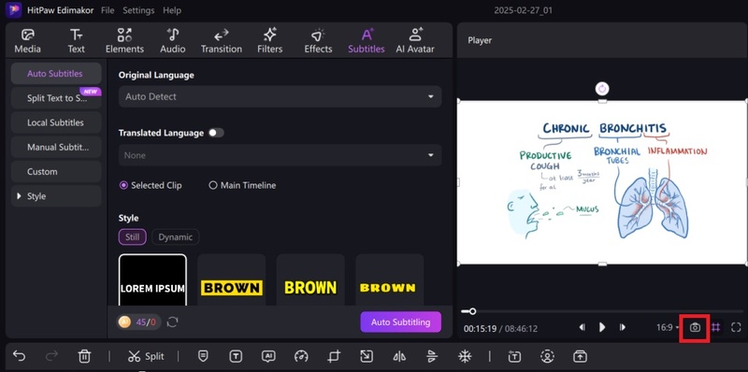The width and height of the screenshot is (748, 372).
Task: Click the Undo arrow icon
Action: tap(19, 356)
